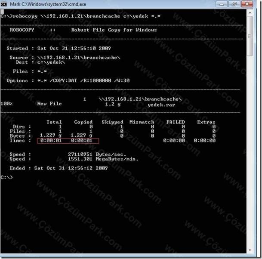
Task: Click the 'Skipped' column header
Action: point(112,122)
